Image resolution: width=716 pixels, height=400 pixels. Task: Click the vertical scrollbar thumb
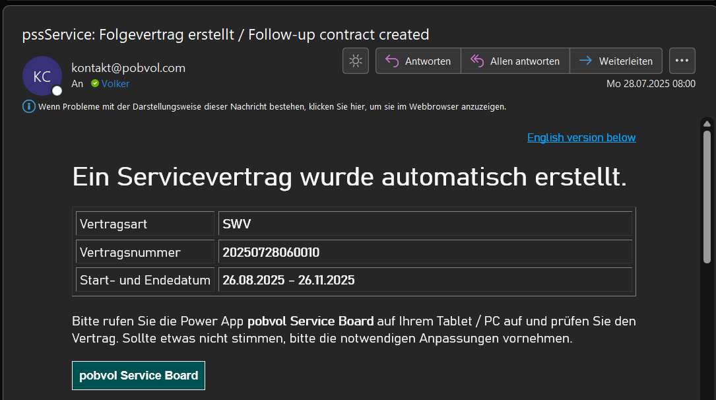tap(707, 198)
